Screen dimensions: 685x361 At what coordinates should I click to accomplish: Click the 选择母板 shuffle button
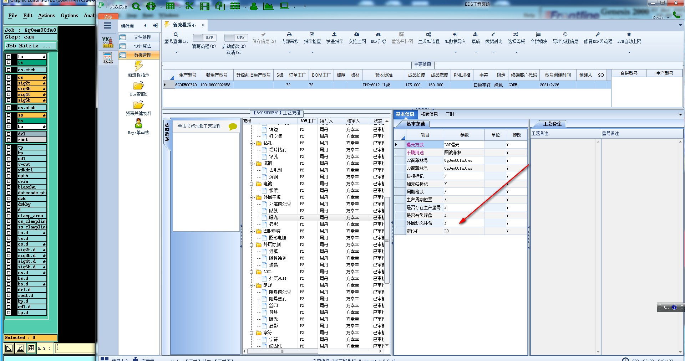516,38
